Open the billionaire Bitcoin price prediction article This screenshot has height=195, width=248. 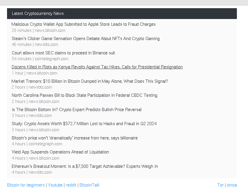point(75,138)
